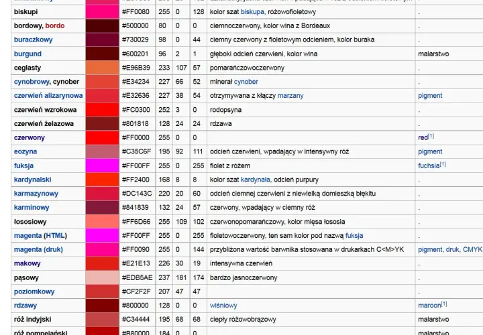This screenshot has width=483, height=335.
Task: Click hex code #C35C6F
Action: tap(137, 151)
